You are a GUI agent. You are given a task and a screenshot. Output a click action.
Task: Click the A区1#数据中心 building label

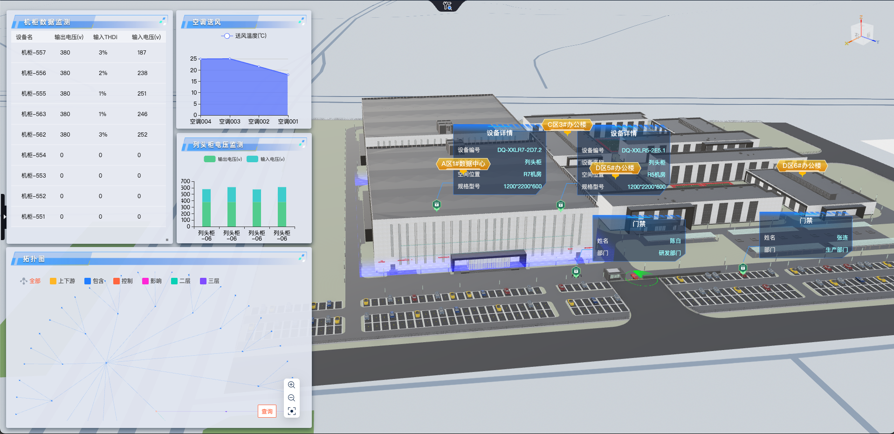[x=463, y=164]
